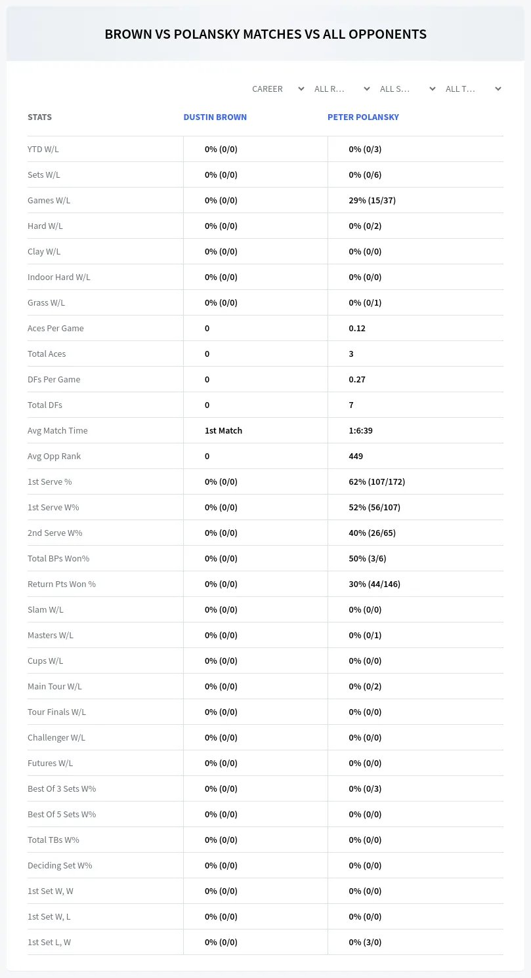Click Polansky's 1:6:39 average match time

[x=361, y=430]
